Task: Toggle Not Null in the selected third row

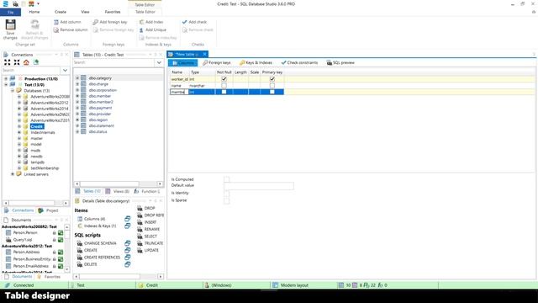Action: (x=224, y=92)
